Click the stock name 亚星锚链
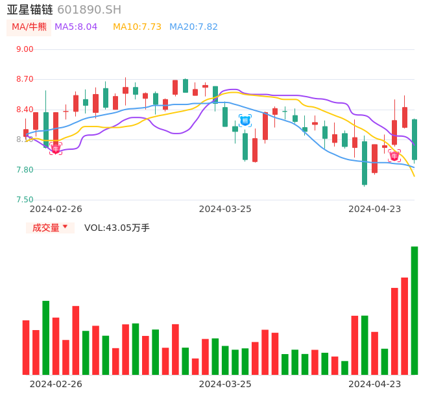445x393 pixels. [x=30, y=10]
